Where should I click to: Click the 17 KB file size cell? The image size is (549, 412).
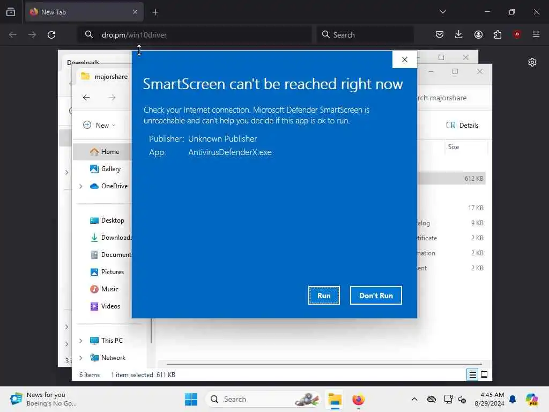click(476, 208)
